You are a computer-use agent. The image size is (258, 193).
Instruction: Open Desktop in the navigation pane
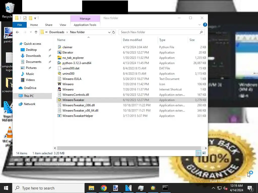(x=31, y=50)
